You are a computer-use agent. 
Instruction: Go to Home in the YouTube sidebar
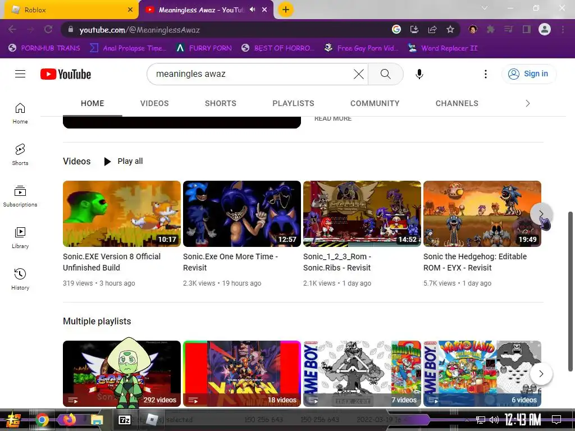point(20,113)
